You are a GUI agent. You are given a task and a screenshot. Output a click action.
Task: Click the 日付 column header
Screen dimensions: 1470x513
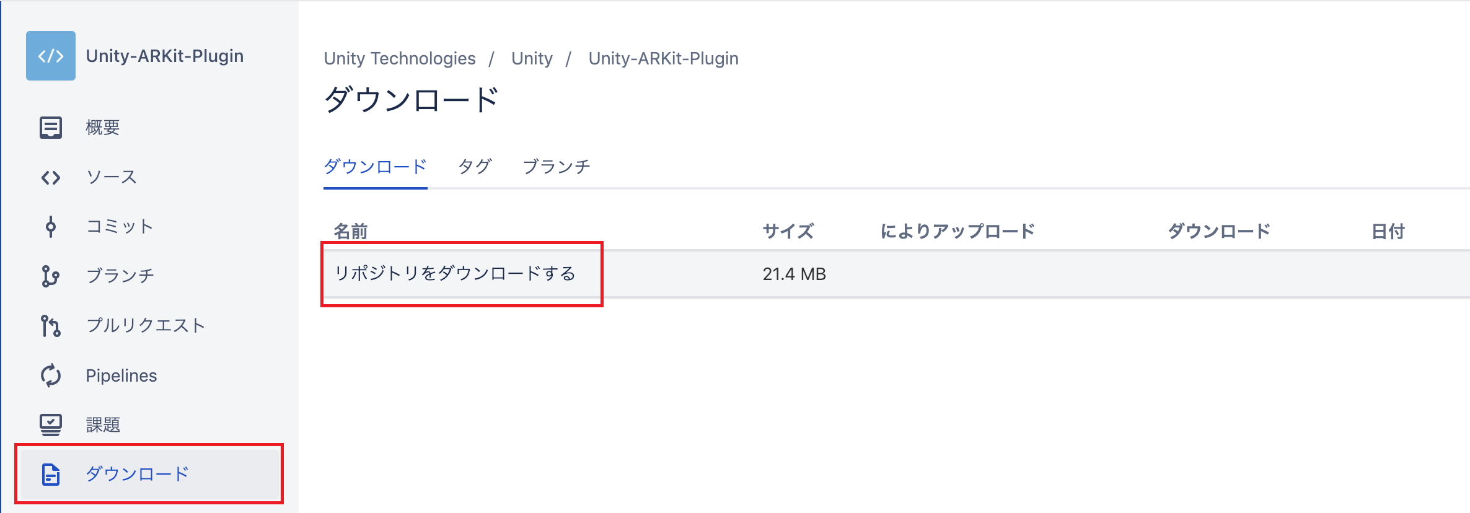coord(1388,232)
